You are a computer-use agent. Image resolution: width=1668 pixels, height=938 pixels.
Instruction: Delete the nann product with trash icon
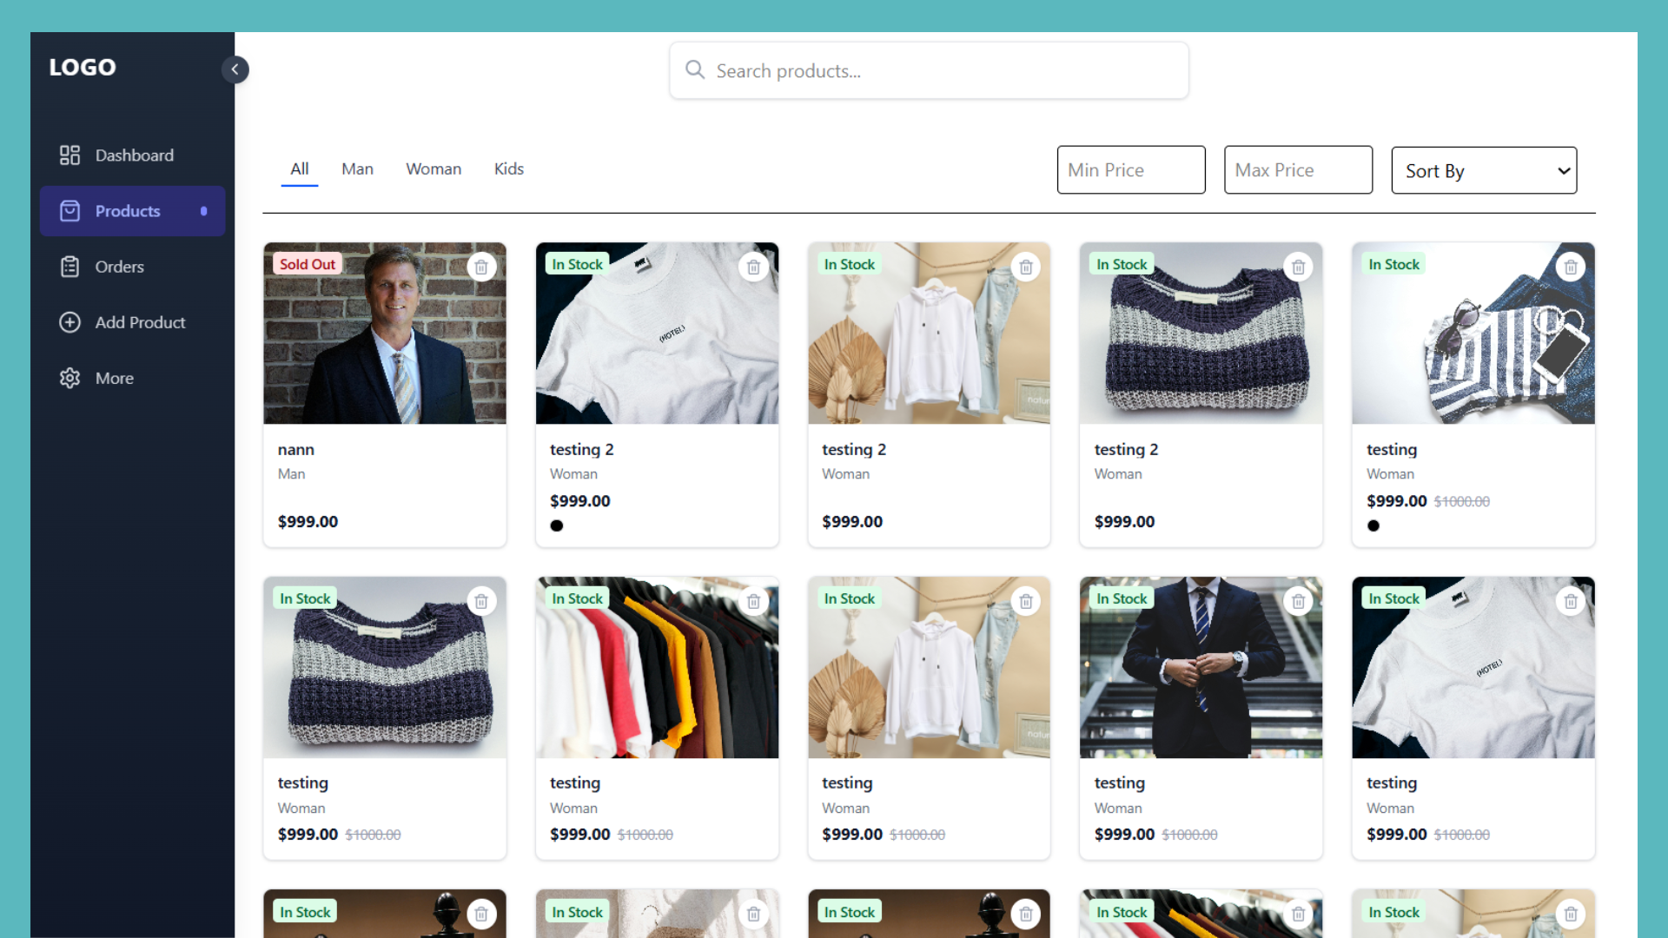click(481, 267)
